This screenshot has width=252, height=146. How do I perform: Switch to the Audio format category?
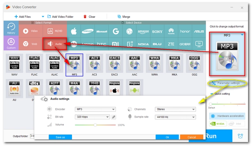point(54,44)
